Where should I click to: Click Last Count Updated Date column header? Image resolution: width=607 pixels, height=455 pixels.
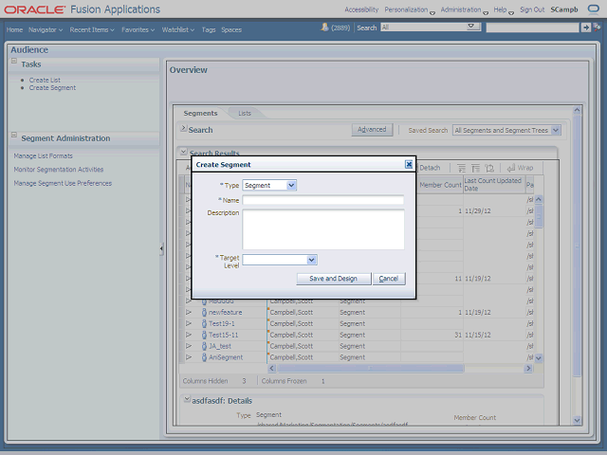coord(493,185)
